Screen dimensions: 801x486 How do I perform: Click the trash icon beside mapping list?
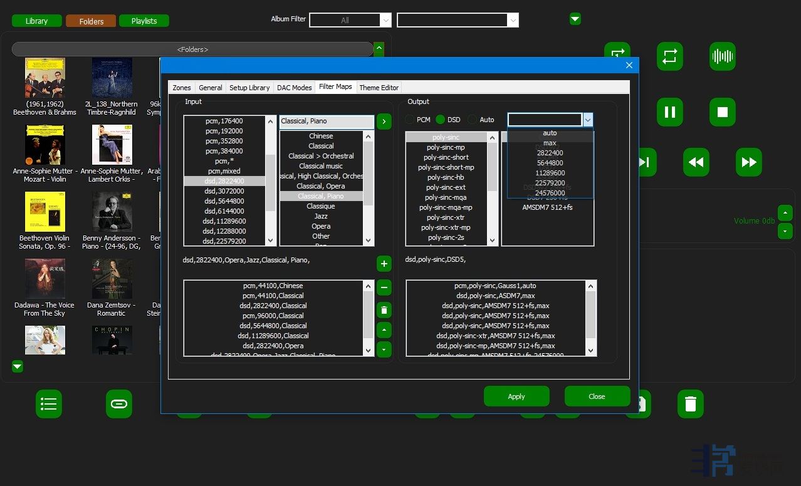[x=384, y=309]
